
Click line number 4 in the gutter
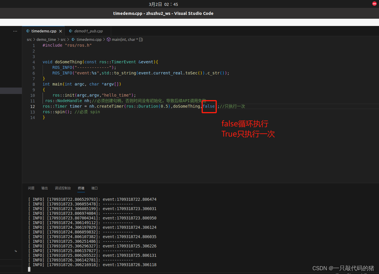[34, 62]
